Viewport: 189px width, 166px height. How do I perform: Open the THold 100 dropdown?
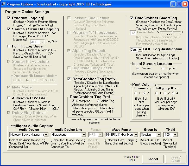click(175, 135)
